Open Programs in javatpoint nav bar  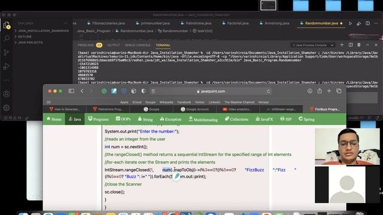[98, 119]
